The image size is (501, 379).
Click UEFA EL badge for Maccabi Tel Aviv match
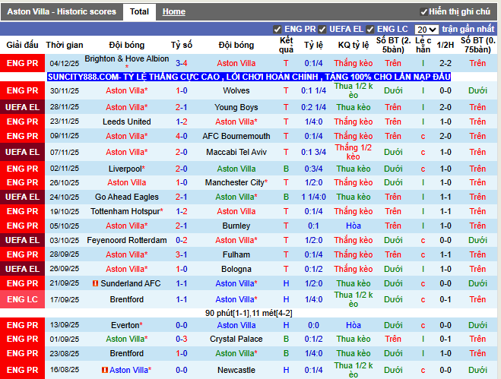click(x=22, y=152)
